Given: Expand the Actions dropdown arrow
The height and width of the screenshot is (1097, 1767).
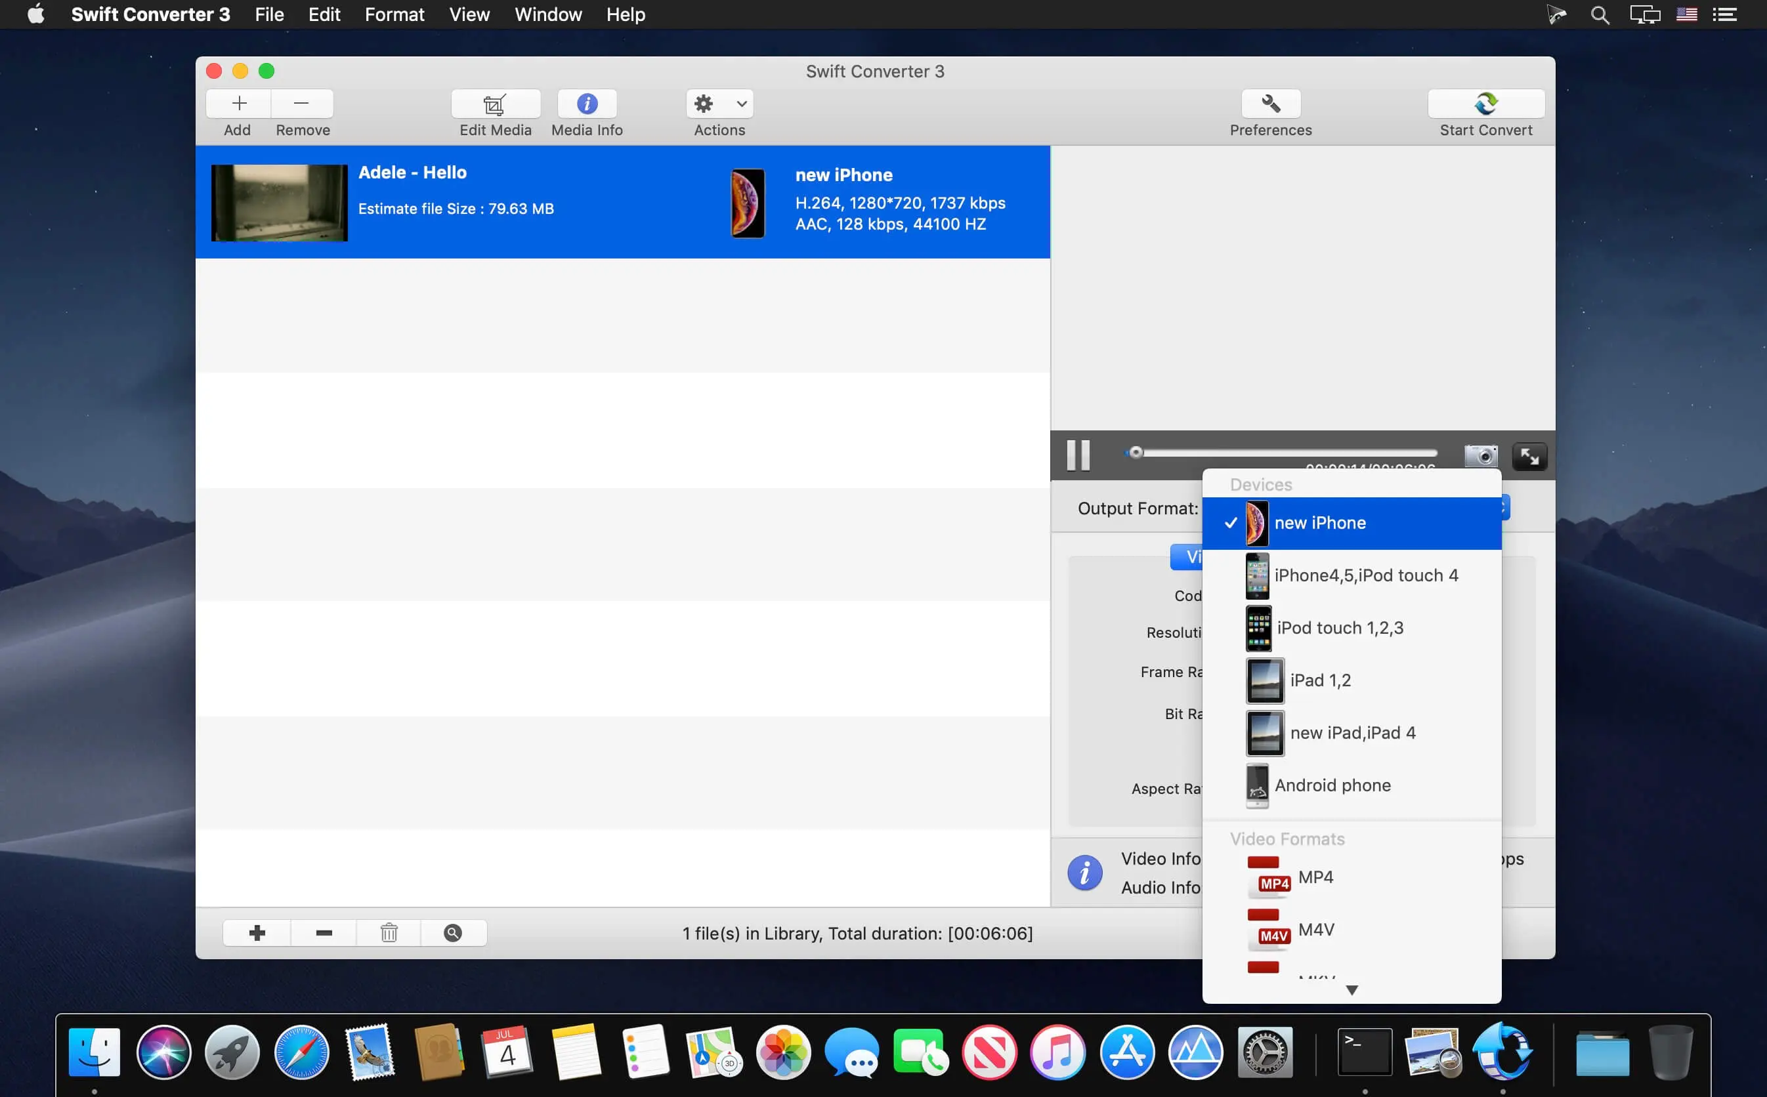Looking at the screenshot, I should [740, 104].
